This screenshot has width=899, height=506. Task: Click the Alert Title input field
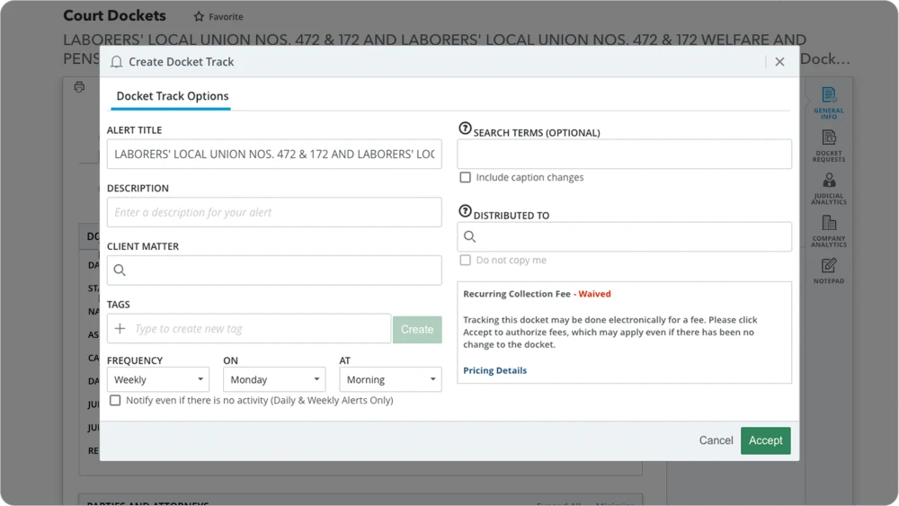coord(274,155)
